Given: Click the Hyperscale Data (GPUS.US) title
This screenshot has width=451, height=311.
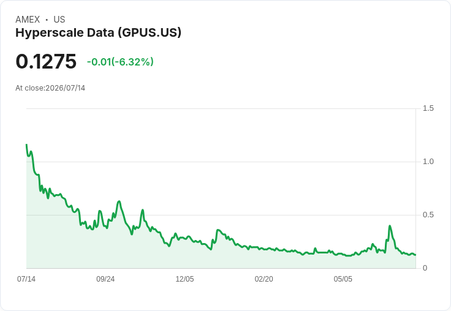Looking at the screenshot, I should point(99,33).
